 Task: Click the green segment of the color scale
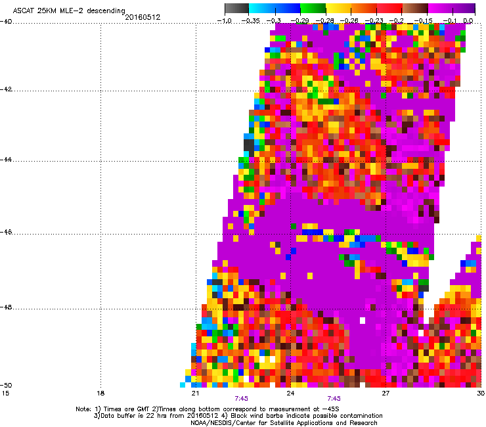tap(313, 8)
